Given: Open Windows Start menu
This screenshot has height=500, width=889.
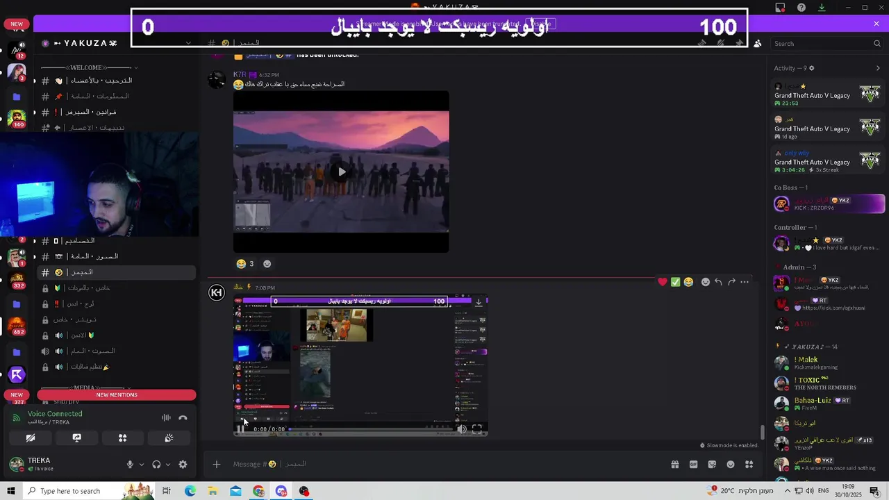Looking at the screenshot, I should pyautogui.click(x=11, y=491).
